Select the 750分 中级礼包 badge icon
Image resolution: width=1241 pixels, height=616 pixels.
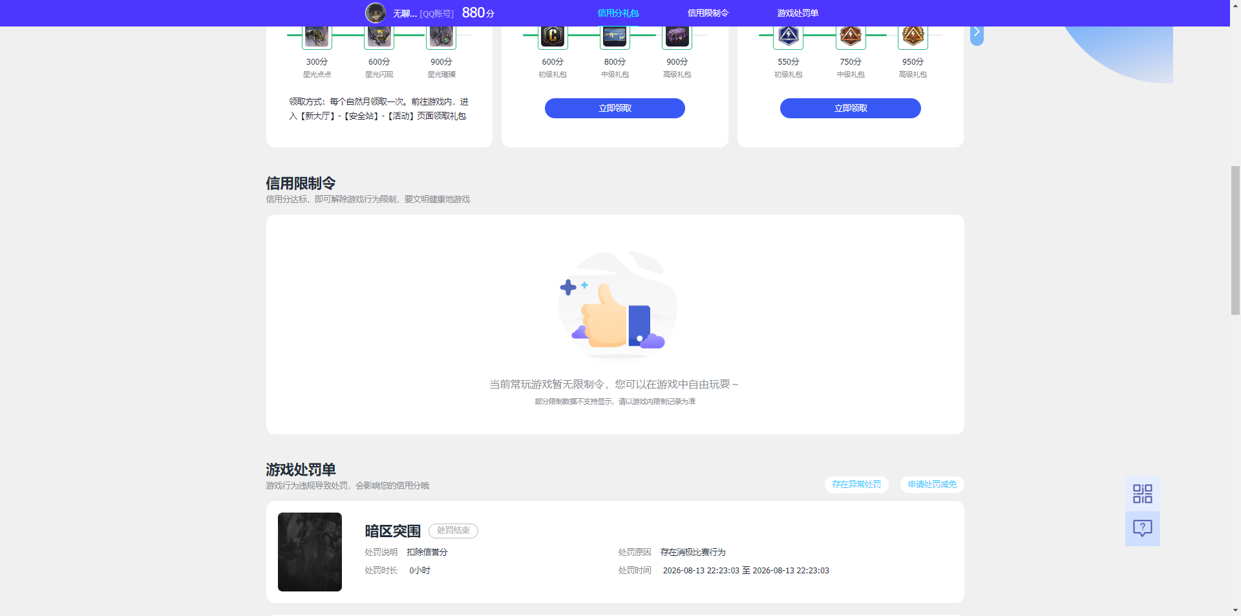click(x=851, y=37)
